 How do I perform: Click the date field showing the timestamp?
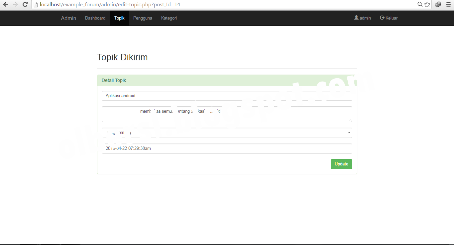pyautogui.click(x=227, y=148)
